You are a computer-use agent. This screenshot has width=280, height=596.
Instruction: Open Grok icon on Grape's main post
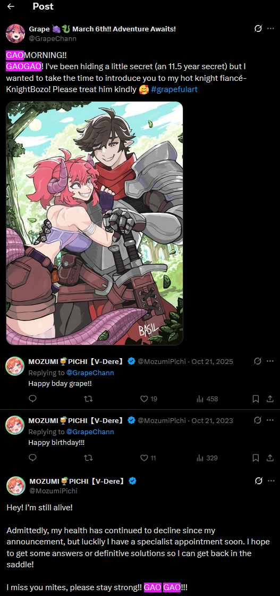coord(258,29)
